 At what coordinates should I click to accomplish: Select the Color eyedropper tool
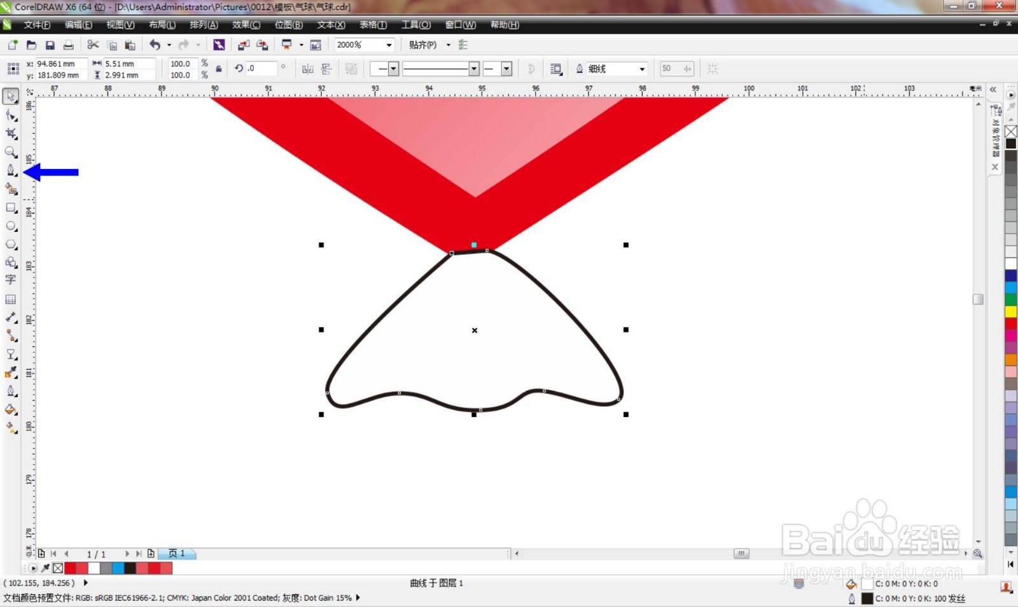(11, 372)
